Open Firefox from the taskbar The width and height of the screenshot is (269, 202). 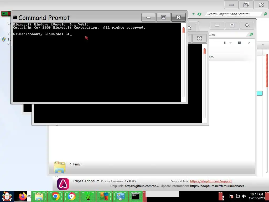23,196
